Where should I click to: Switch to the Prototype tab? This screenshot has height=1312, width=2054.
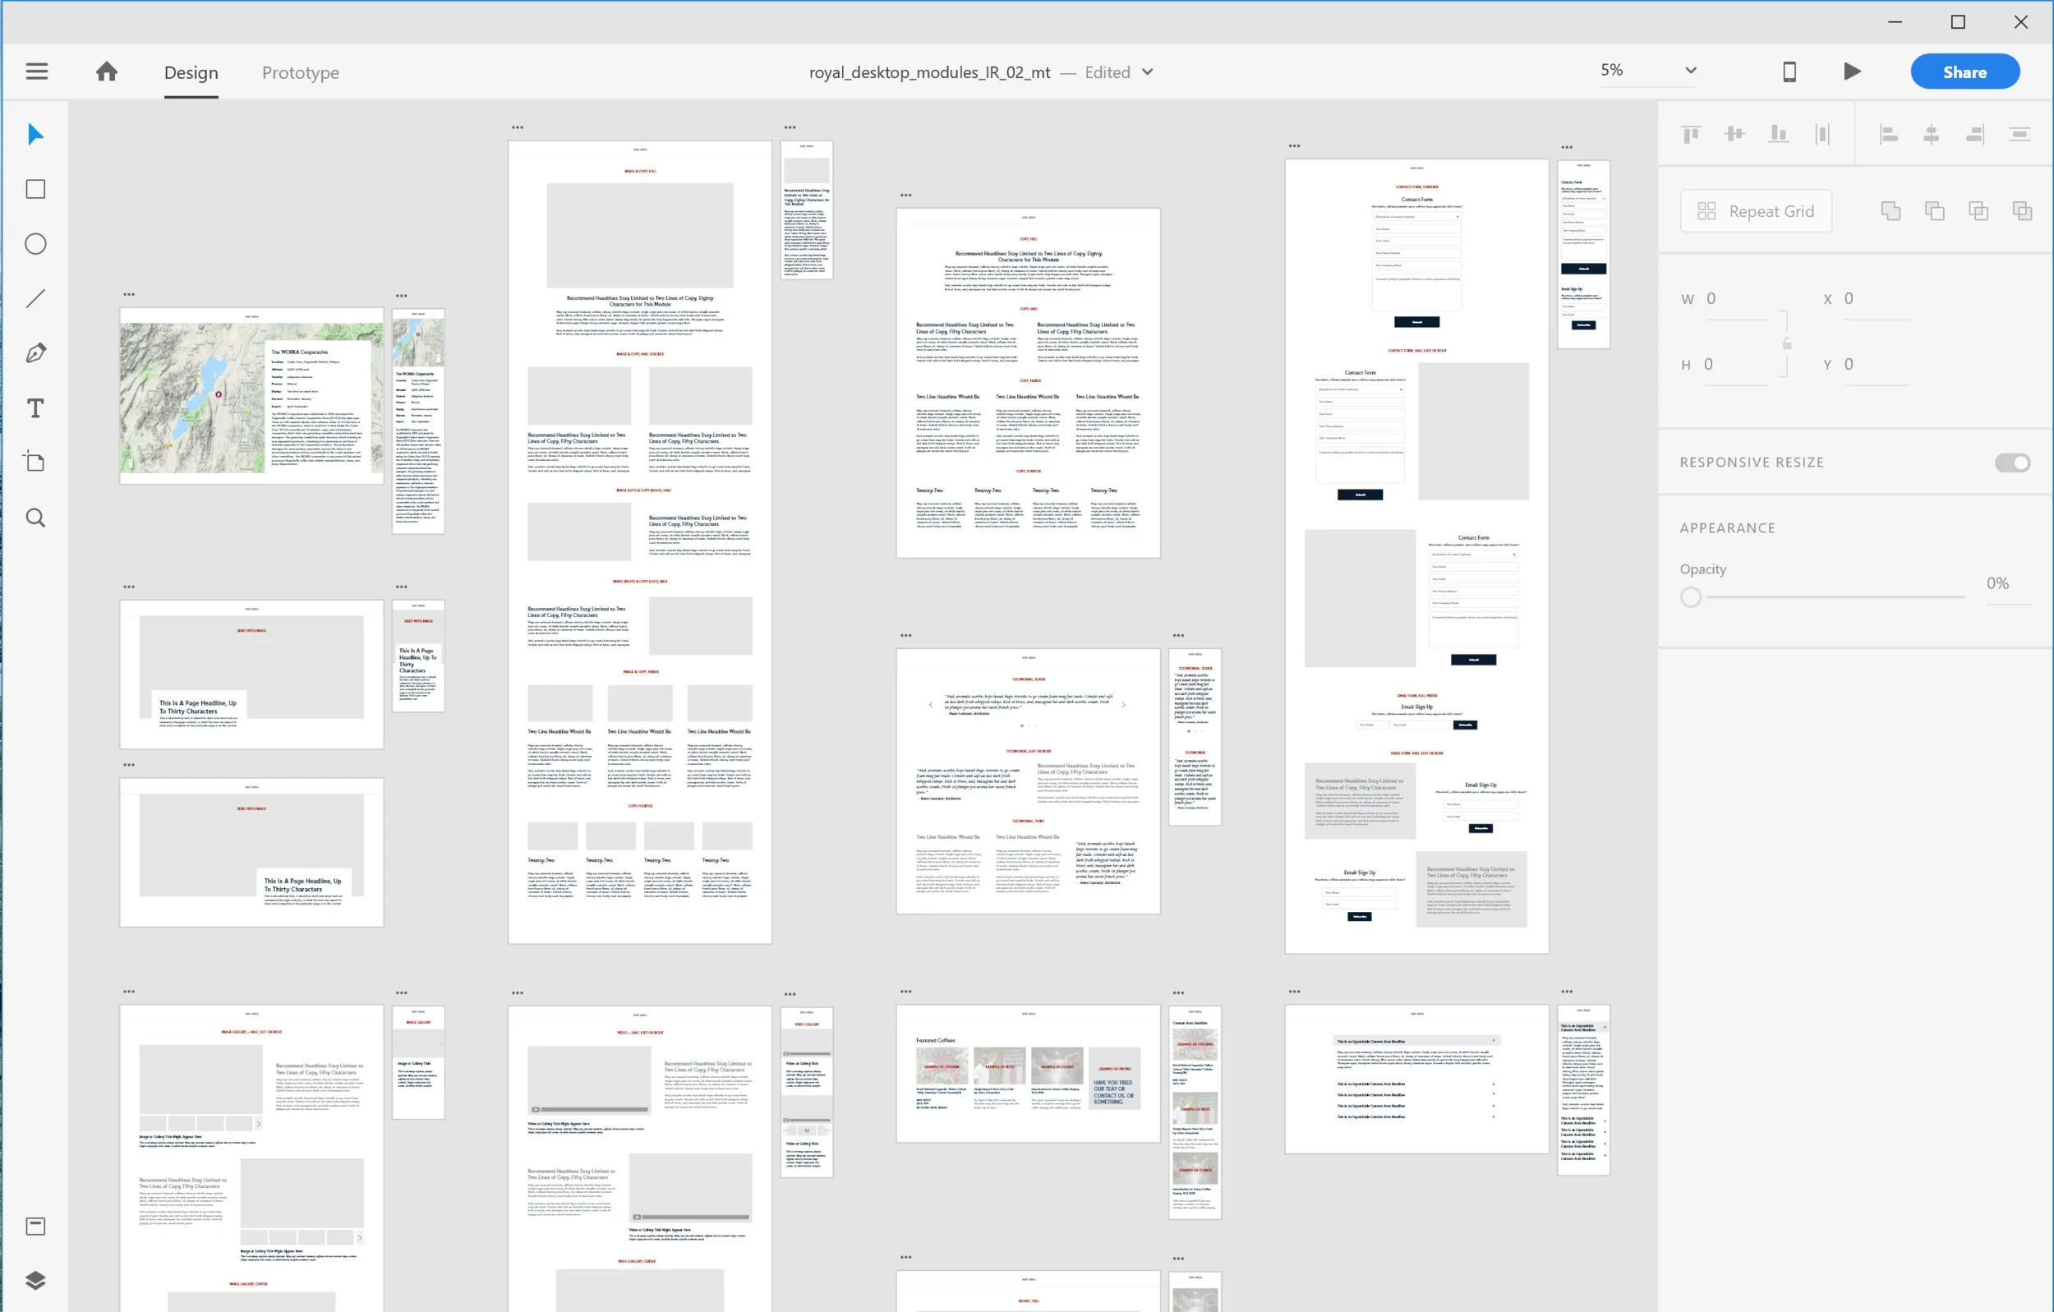tap(300, 72)
